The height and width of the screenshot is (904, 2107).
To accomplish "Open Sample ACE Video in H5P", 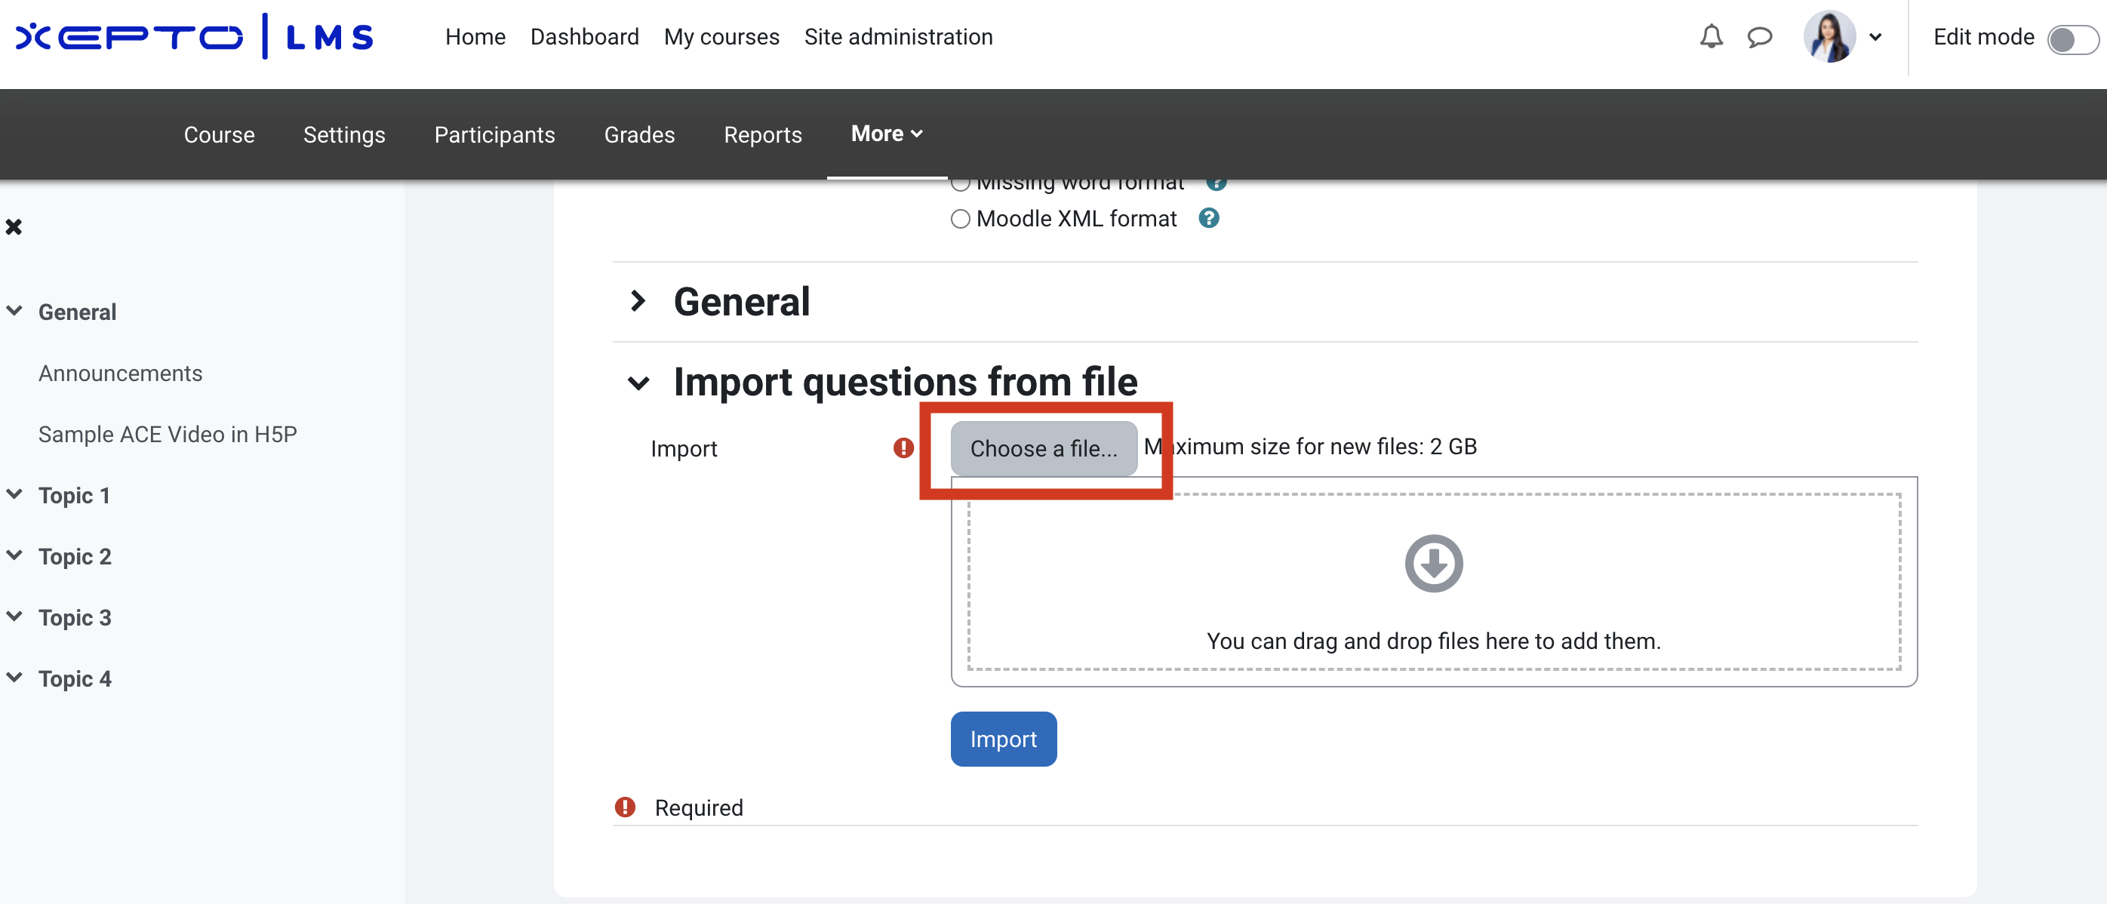I will [167, 435].
